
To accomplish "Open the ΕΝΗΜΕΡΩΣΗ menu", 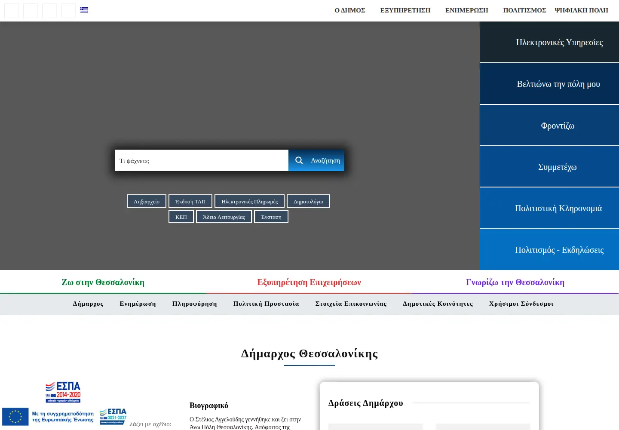I will coord(467,10).
